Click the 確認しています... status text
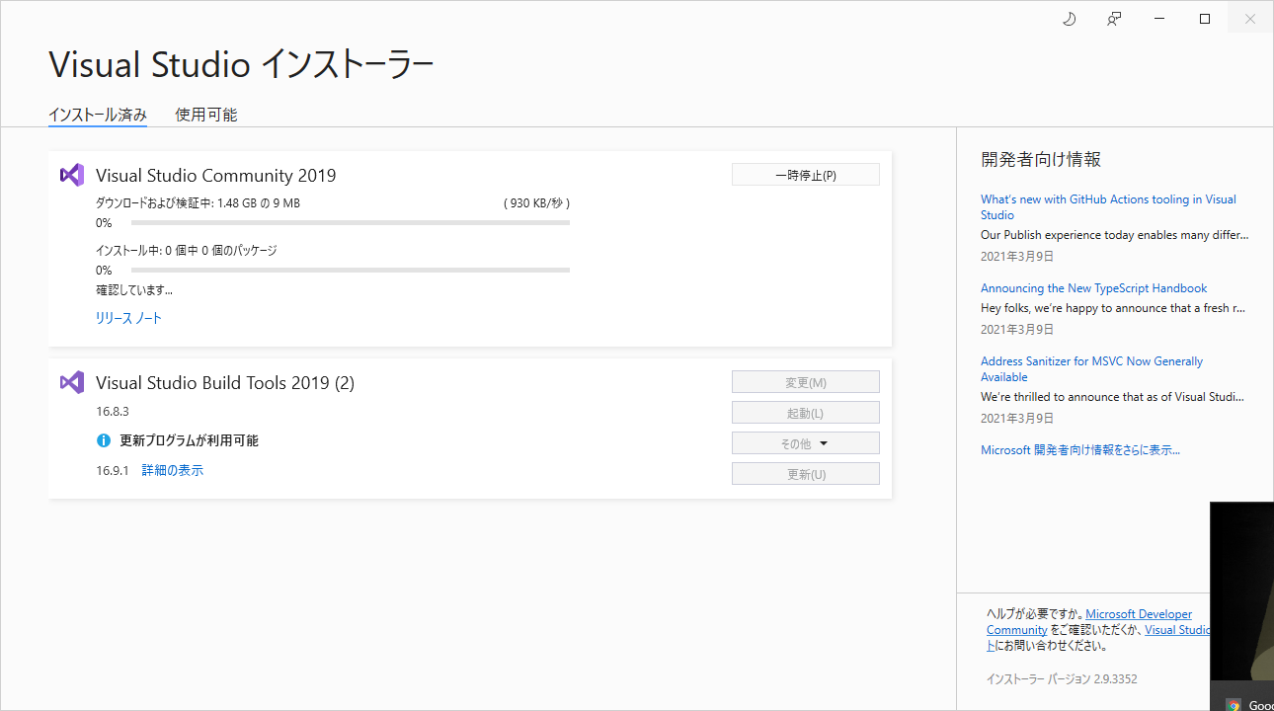Viewport: 1274px width, 711px height. [x=134, y=290]
